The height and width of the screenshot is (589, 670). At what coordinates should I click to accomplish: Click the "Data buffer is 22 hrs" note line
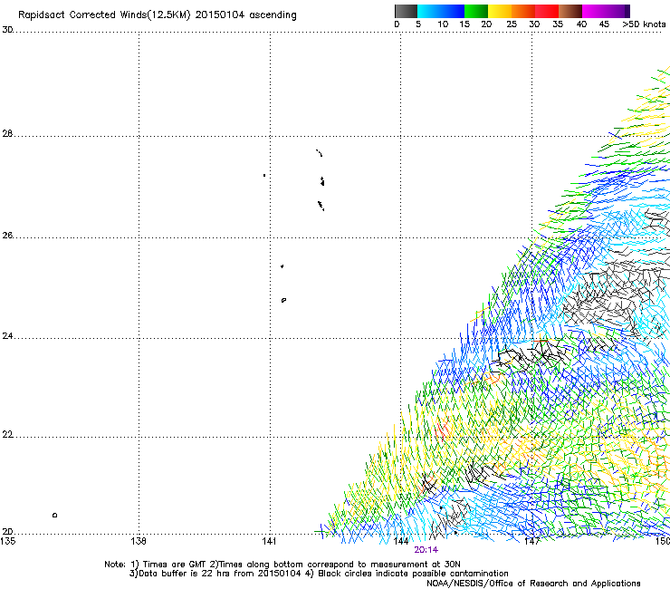click(x=319, y=574)
